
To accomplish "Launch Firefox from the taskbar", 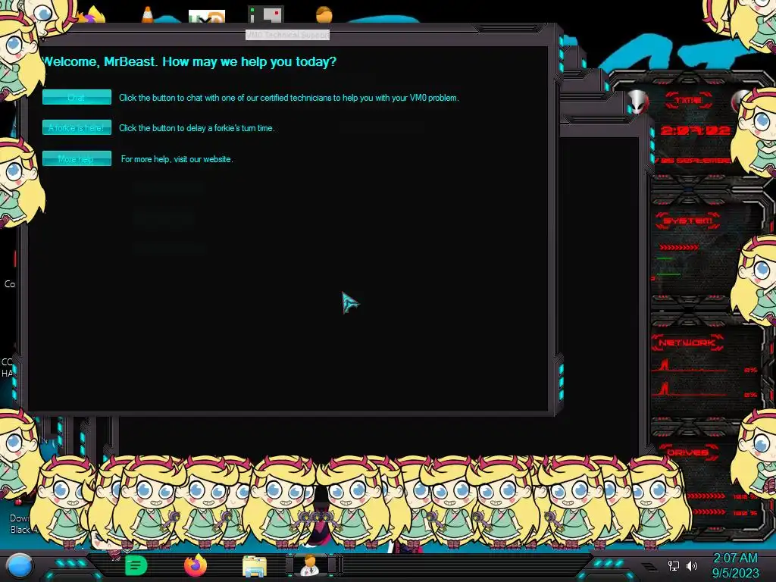I will point(195,565).
